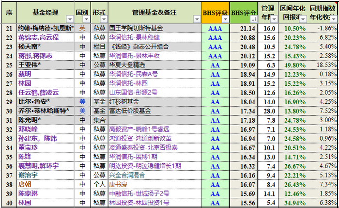The image size is (339, 208).
Task: Open the BHS评分 sorted filter dropdown
Action: pyautogui.click(x=254, y=19)
